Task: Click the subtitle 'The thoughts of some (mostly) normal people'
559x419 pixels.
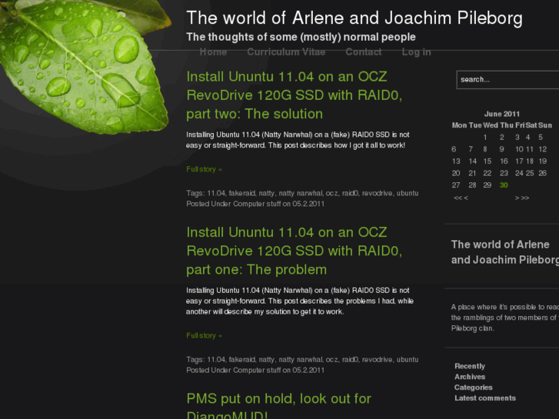Action: (x=301, y=37)
